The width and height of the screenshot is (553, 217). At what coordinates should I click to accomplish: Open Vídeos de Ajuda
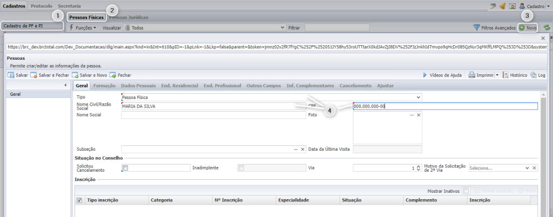442,75
